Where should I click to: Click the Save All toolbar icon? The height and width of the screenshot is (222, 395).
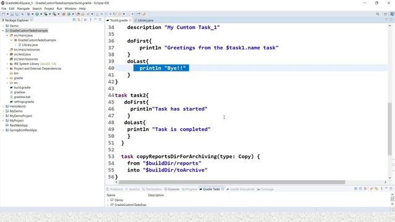click(x=17, y=14)
